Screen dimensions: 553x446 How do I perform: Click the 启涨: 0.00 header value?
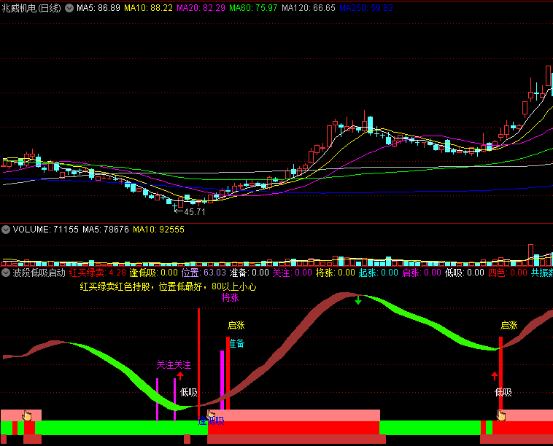[x=422, y=273]
